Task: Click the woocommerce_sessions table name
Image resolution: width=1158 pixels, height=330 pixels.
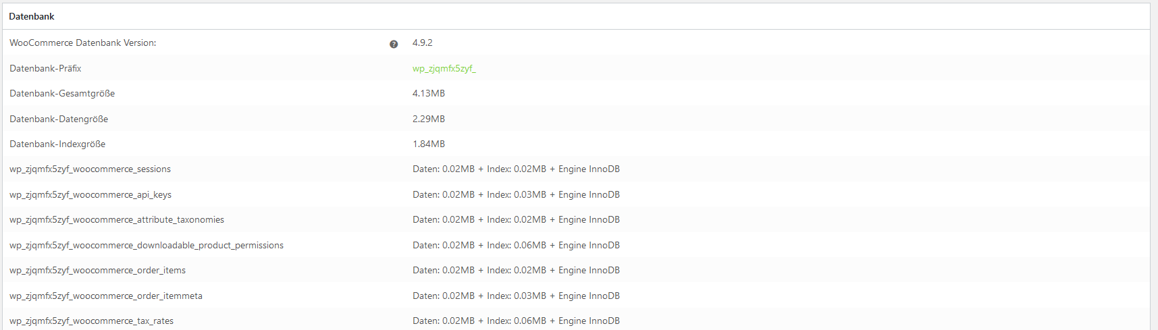Action: (90, 169)
